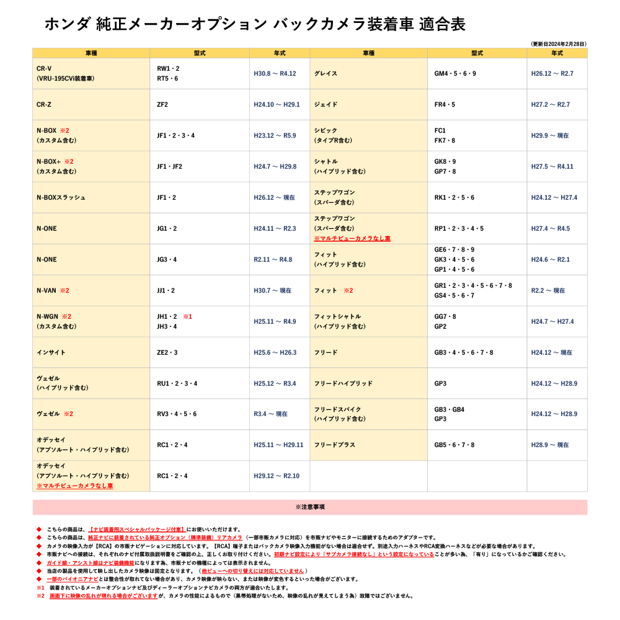Screen dimensions: 620x620
Task: Select the N-BOXスラッシュ vehicle cell
Action: pos(91,198)
